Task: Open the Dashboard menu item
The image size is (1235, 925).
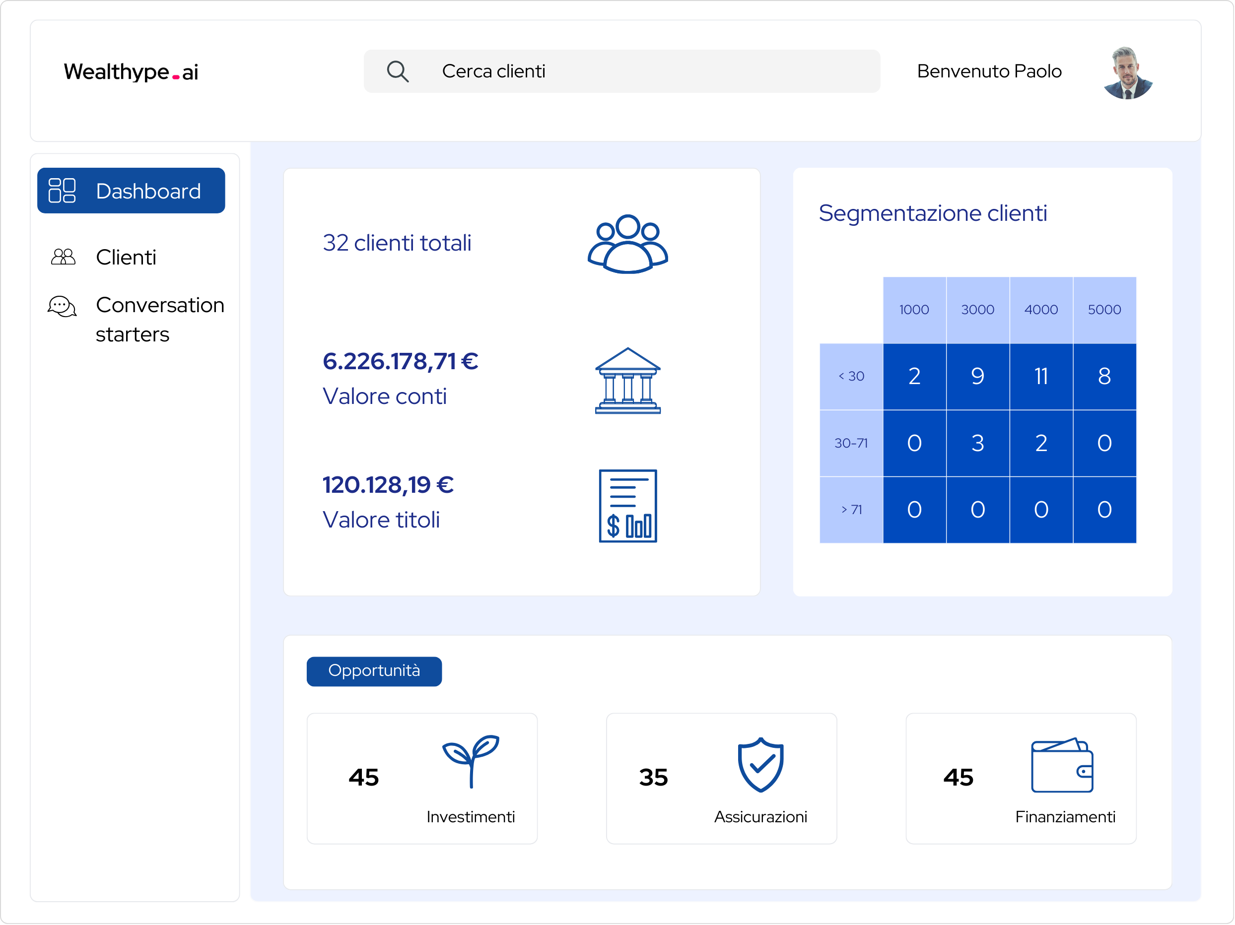Action: (131, 191)
